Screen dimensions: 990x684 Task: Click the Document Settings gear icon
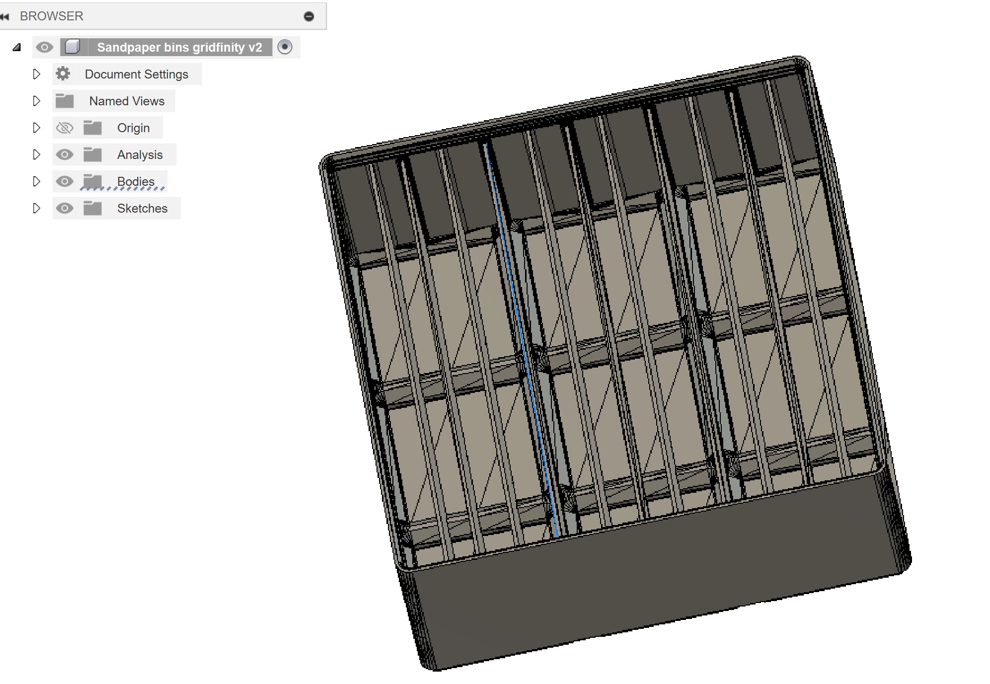coord(63,74)
